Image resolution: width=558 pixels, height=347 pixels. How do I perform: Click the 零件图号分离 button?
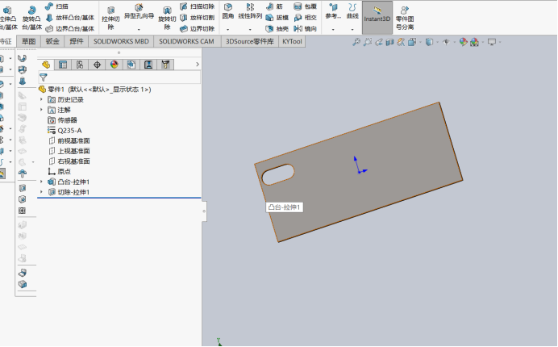coord(405,18)
